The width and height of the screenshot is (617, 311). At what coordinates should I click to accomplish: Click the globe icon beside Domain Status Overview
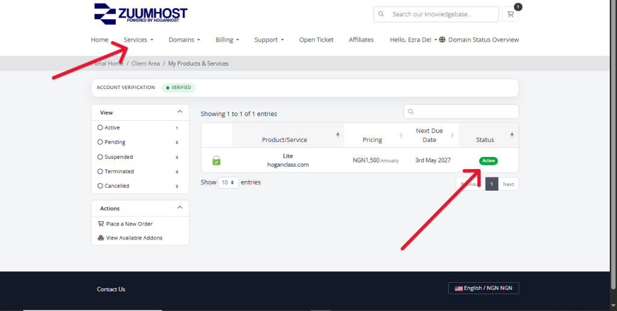coord(442,40)
